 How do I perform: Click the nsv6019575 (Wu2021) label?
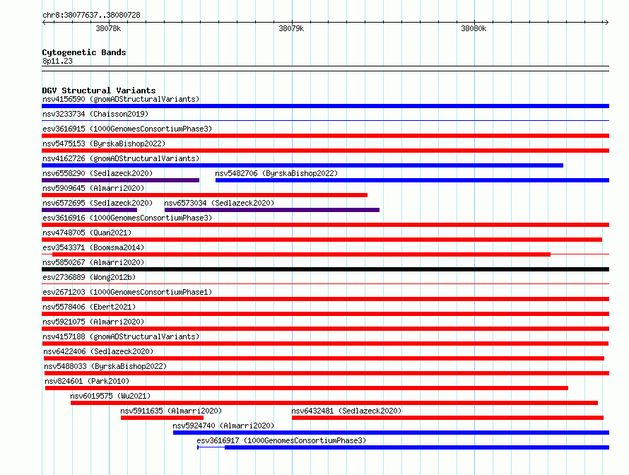pyautogui.click(x=110, y=396)
